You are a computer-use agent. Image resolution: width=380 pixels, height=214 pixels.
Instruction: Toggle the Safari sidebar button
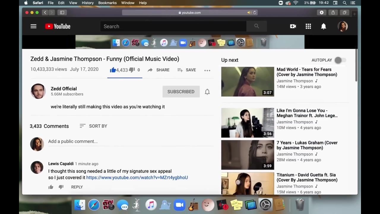62,12
